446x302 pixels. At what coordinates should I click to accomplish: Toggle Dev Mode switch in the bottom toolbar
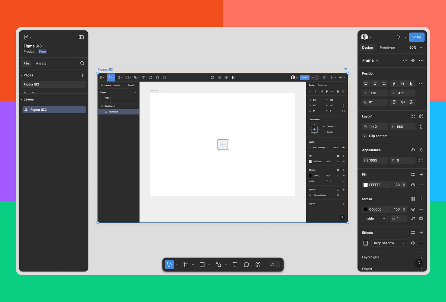pos(274,264)
